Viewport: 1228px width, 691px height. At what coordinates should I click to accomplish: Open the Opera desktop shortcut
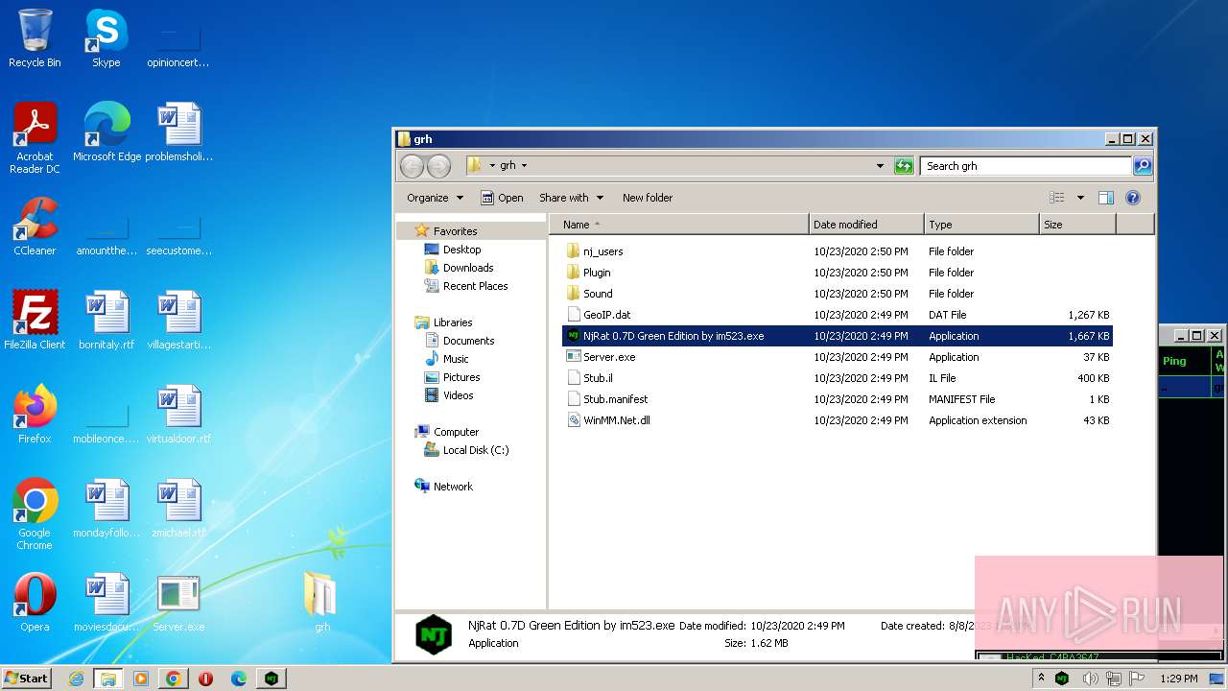point(35,603)
